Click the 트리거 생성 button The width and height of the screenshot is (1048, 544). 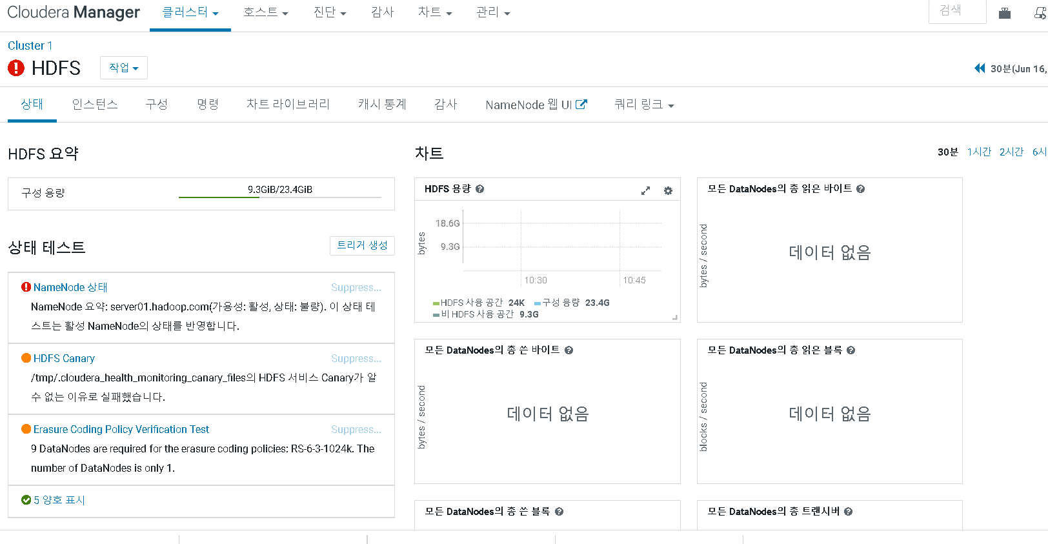(x=362, y=246)
